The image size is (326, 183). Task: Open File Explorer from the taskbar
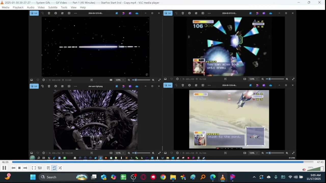pos(173,177)
